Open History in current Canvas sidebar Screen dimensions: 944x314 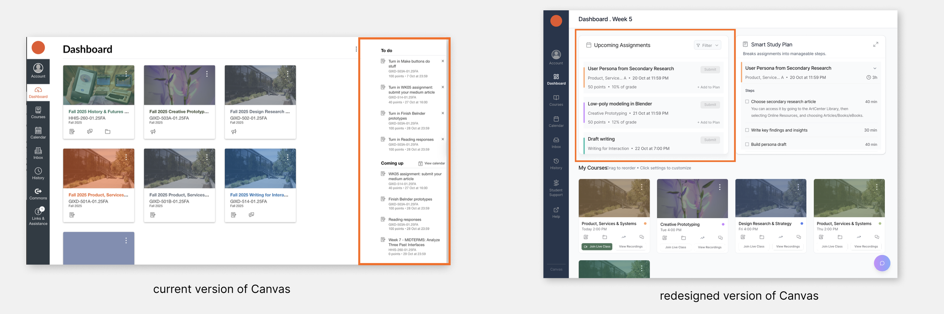coord(38,173)
